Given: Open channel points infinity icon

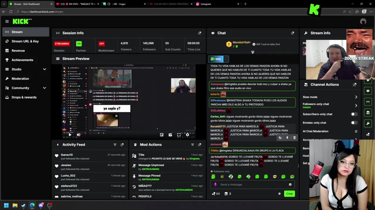Looking at the screenshot, I should coord(216,194).
